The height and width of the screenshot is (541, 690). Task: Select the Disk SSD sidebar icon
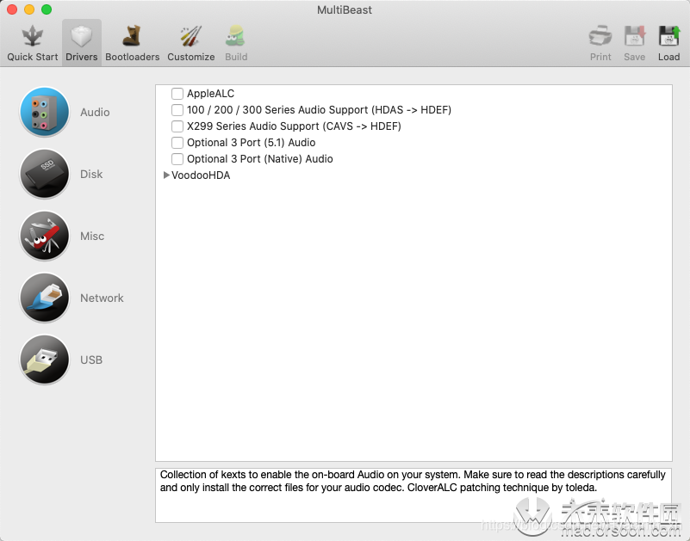pos(45,174)
